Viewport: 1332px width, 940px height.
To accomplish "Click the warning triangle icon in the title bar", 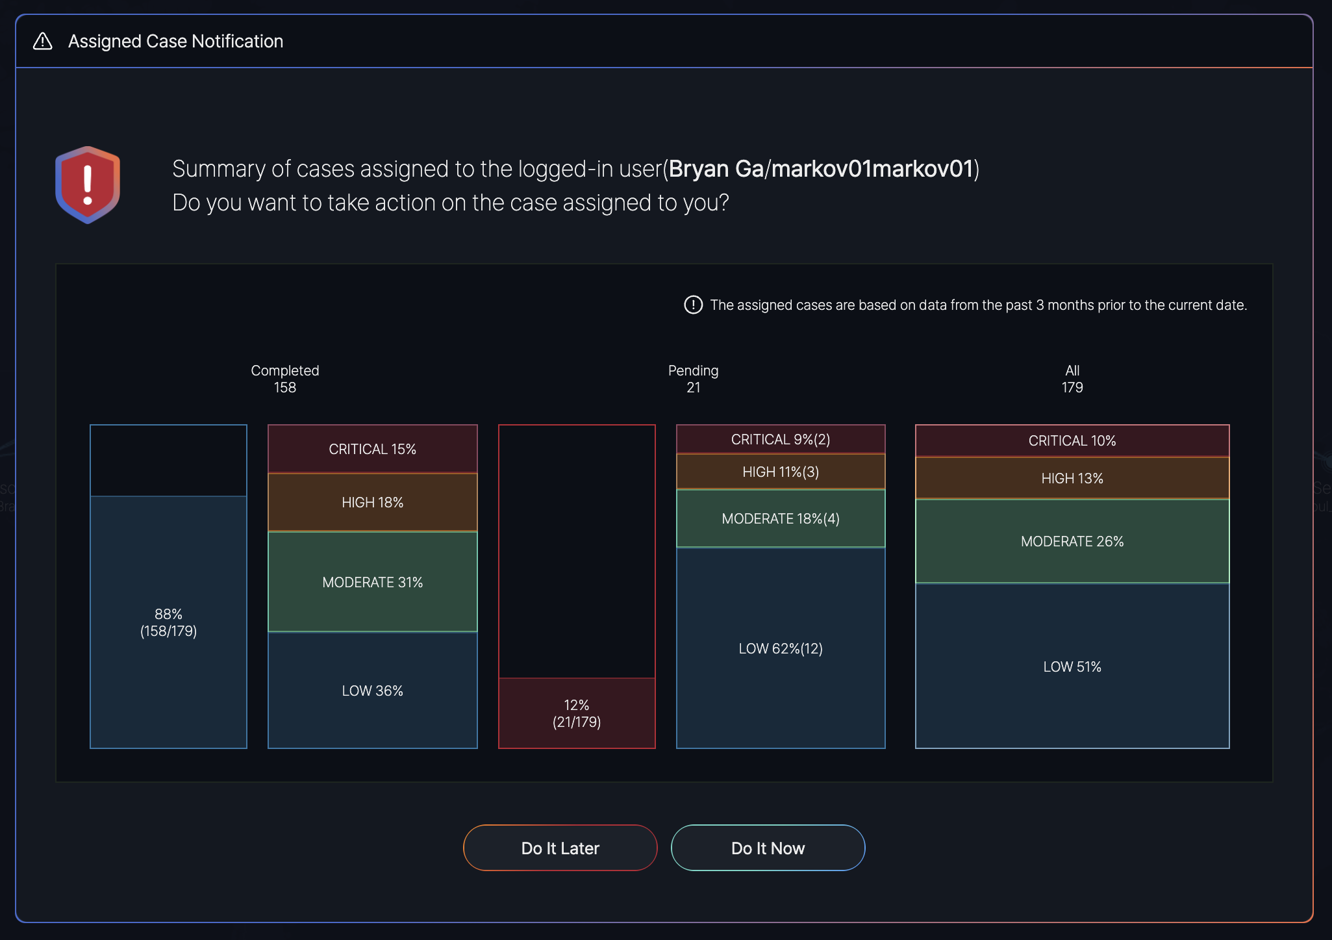I will coord(43,42).
